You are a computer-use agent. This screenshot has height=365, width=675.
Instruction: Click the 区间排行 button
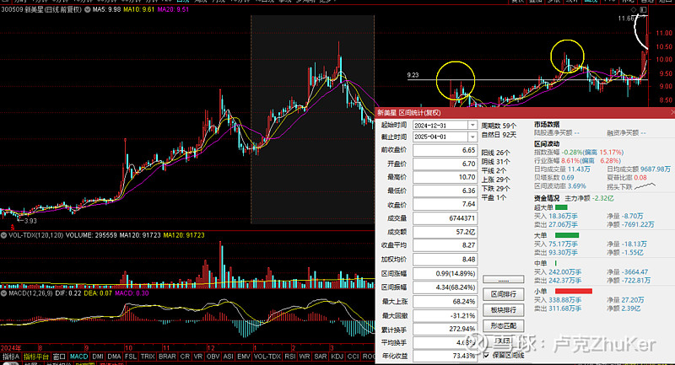[503, 294]
